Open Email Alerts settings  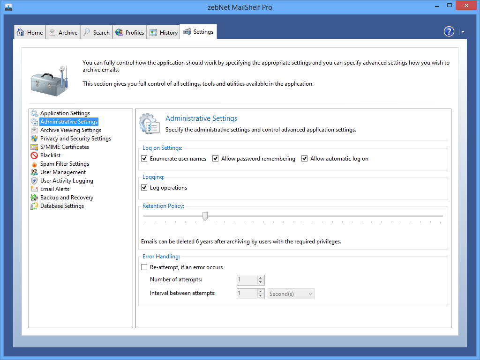(x=55, y=189)
